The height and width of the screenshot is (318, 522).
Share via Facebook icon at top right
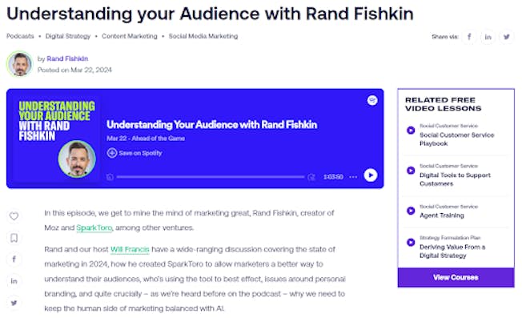pos(469,37)
